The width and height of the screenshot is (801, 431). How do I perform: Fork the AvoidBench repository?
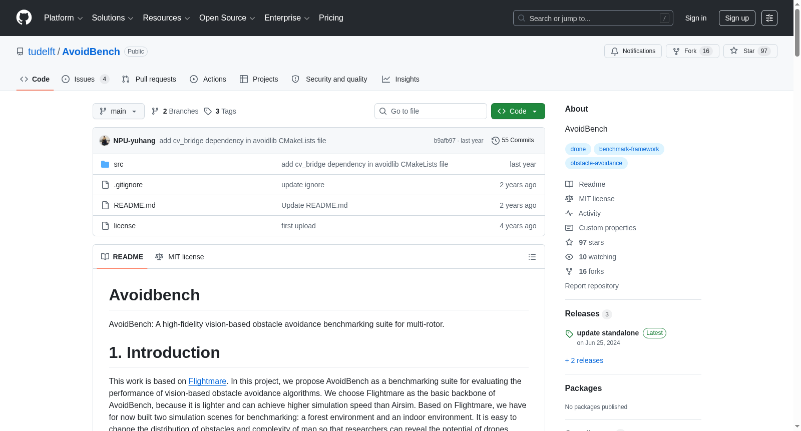pos(692,51)
